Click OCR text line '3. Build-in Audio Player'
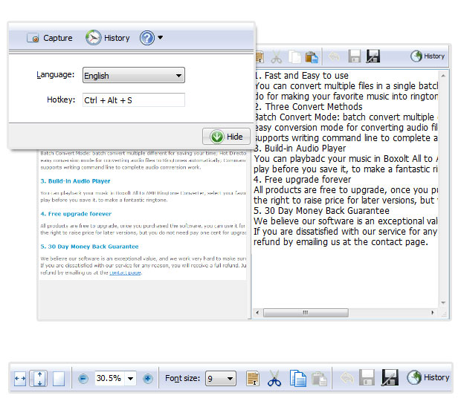 (300, 149)
